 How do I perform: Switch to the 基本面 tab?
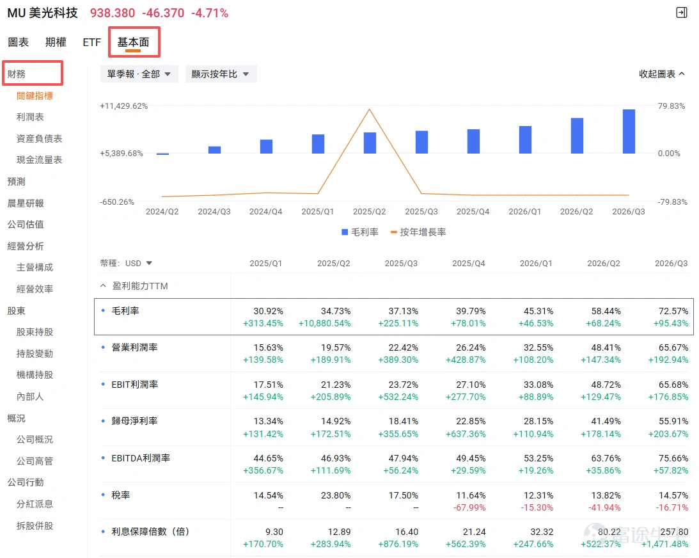133,42
